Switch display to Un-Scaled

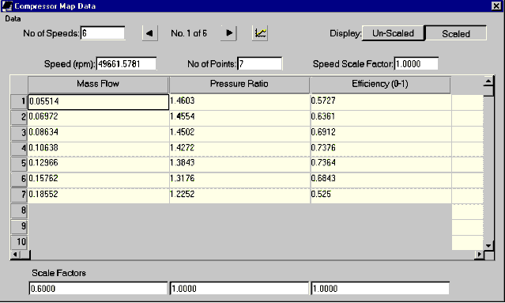tap(393, 33)
